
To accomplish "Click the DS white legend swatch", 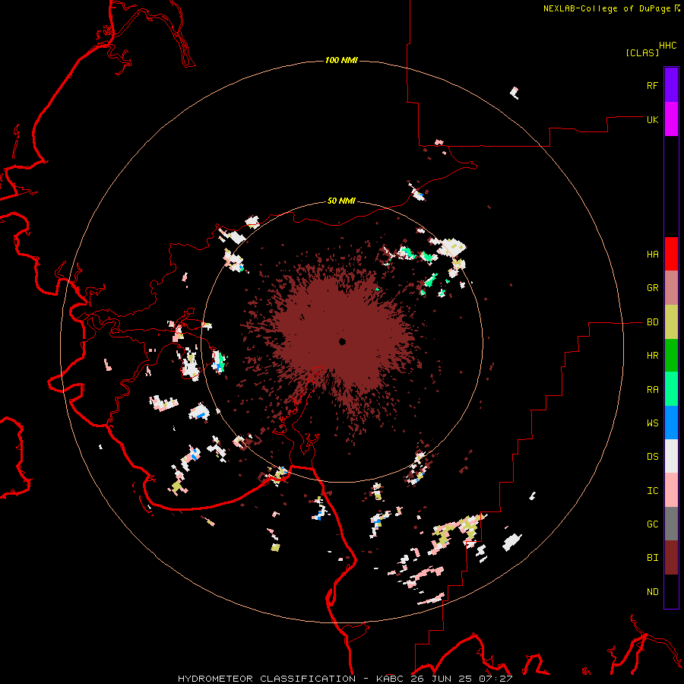I will tap(671, 456).
